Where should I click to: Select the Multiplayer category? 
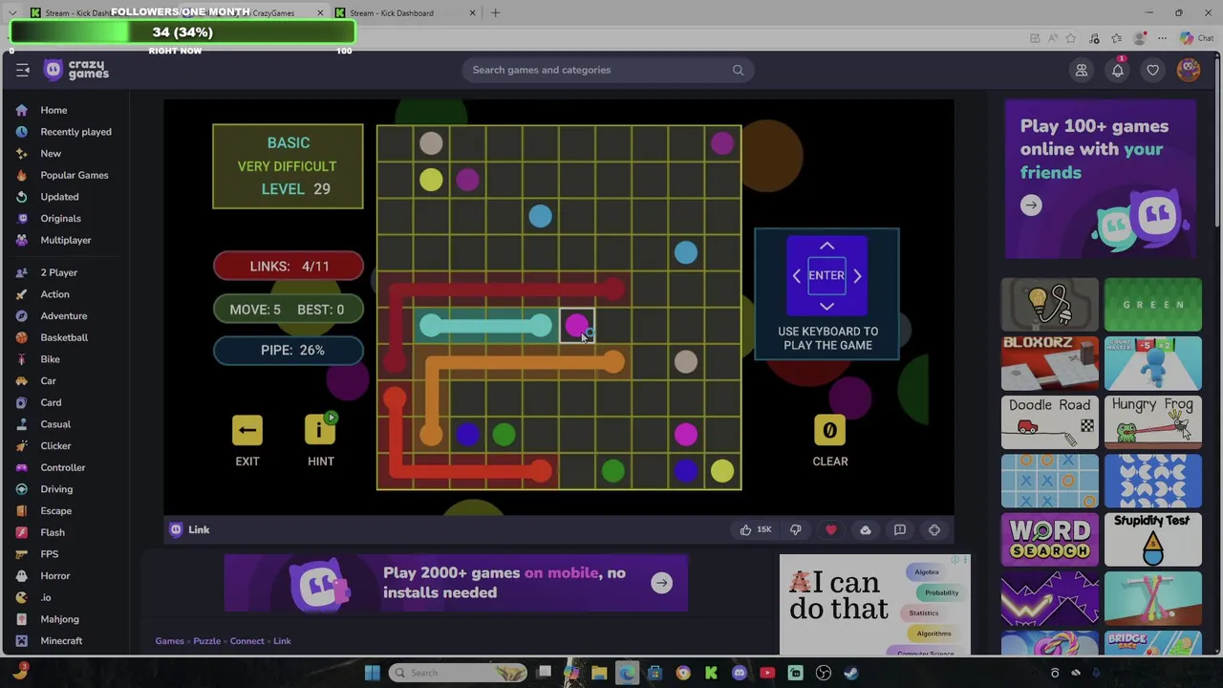click(66, 240)
